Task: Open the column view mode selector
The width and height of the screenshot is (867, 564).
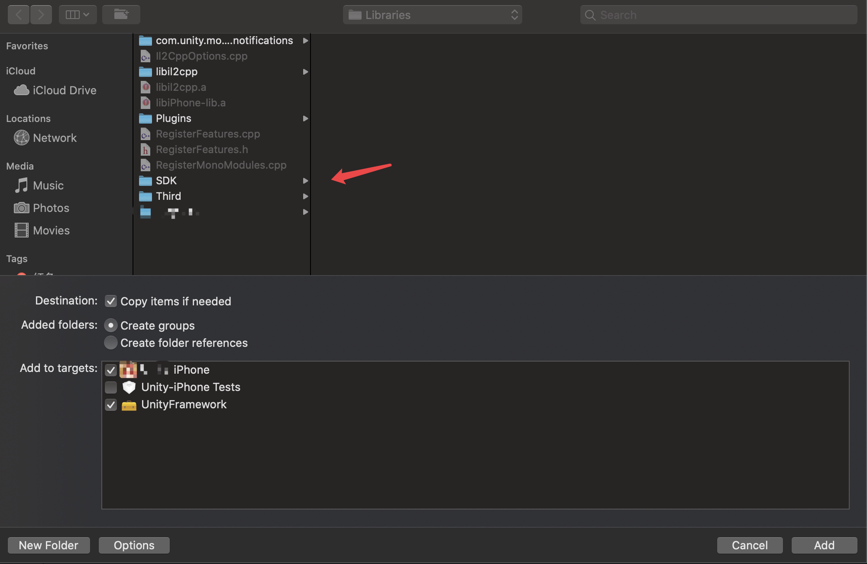Action: 78,15
